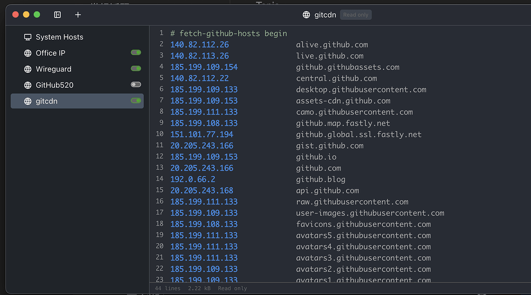Click github.io hostname on line 12
Viewport: 531px width, 295px height.
coord(316,157)
